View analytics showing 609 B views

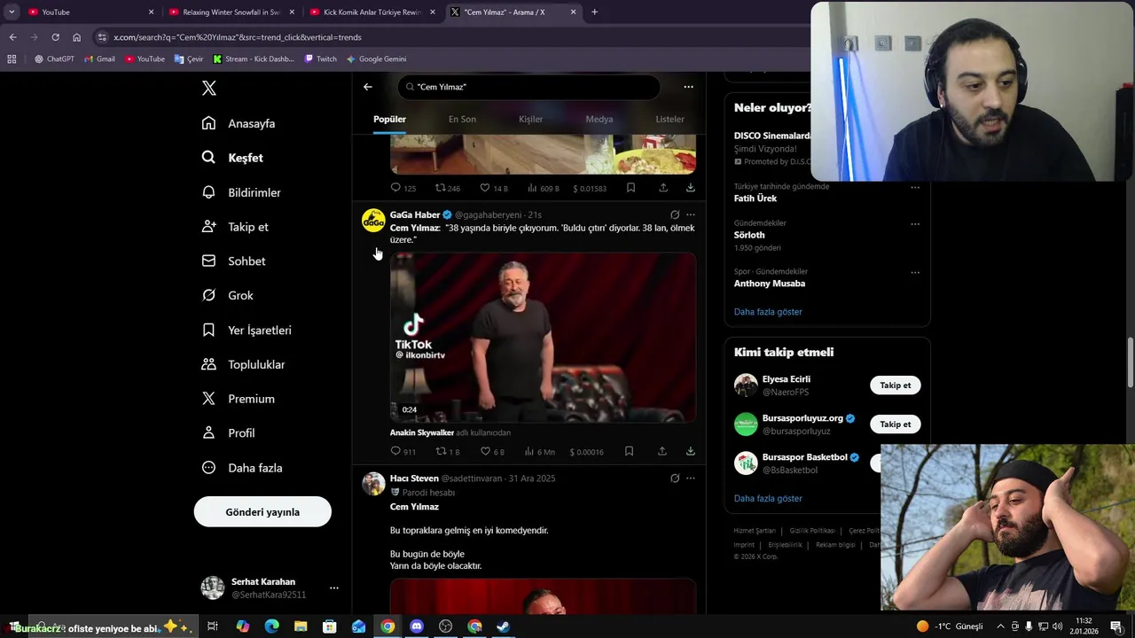coord(544,188)
